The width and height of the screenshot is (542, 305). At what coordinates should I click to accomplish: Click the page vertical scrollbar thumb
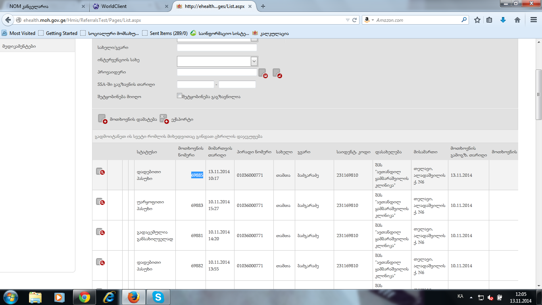click(538, 95)
